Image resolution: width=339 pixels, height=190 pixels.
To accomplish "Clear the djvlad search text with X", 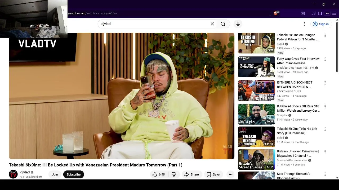I will click(x=212, y=24).
